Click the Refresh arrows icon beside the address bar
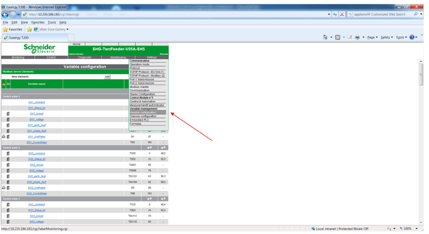 335,15
